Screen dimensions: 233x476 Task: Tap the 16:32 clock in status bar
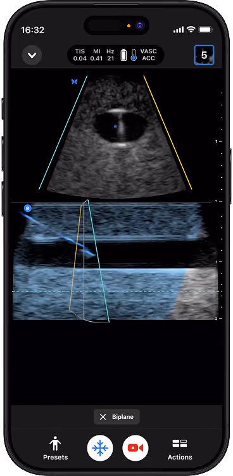(x=32, y=30)
